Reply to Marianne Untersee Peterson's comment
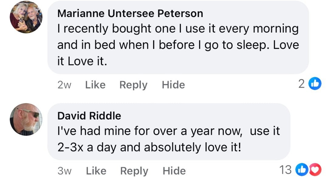This screenshot has width=328, height=177. [133, 85]
